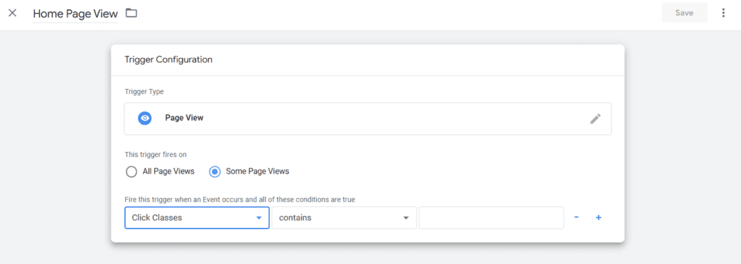Viewport: 741px width, 264px height.
Task: Click the Save button
Action: pos(685,13)
